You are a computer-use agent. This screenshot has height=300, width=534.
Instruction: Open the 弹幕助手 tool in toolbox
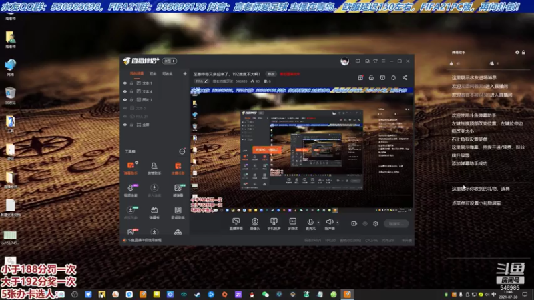[x=131, y=169]
